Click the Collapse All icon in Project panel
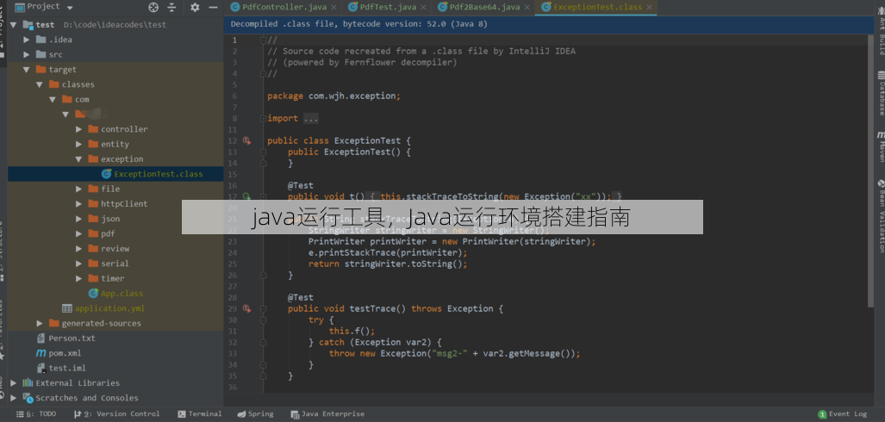 [x=171, y=8]
